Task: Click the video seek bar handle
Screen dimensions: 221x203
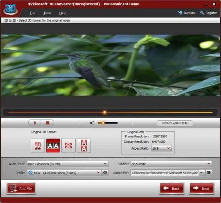Action: click(x=105, y=113)
